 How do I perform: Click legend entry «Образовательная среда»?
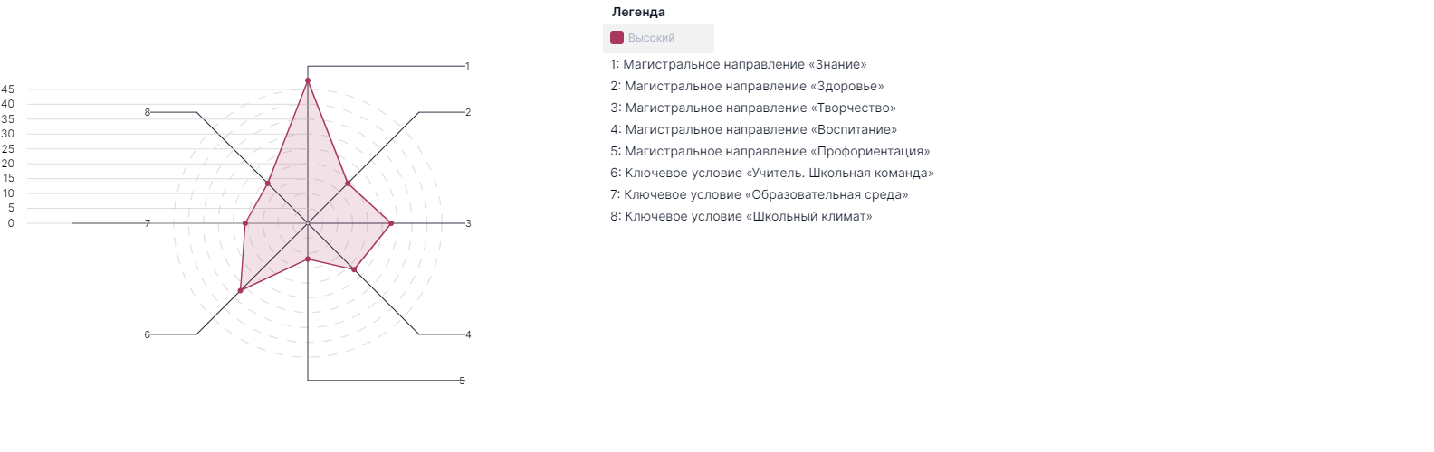point(759,195)
